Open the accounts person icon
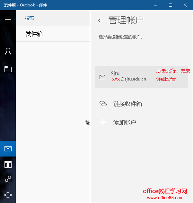The height and width of the screenshot is (203, 193). 8,51
